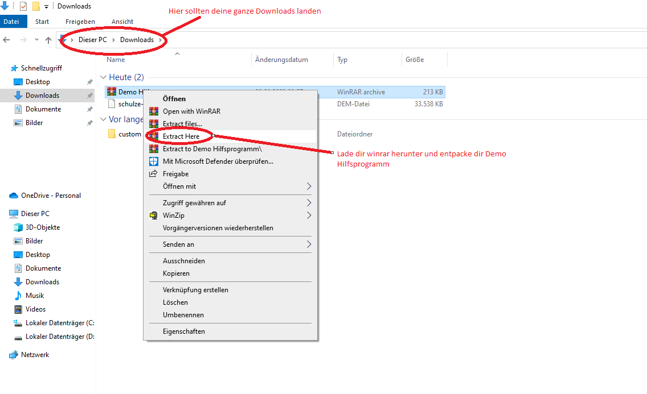Collapse the Vor langer Zeit group
The width and height of the screenshot is (647, 394).
(103, 119)
